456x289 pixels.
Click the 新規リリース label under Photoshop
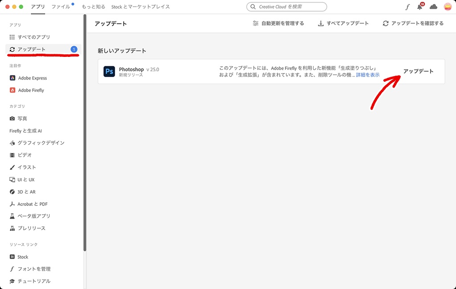click(131, 75)
